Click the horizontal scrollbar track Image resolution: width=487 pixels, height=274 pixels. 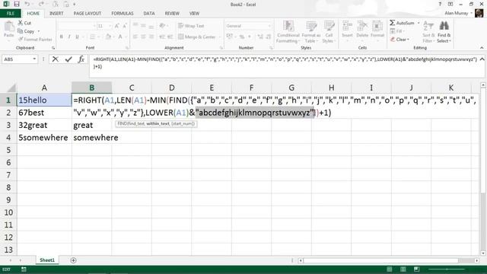(389, 260)
